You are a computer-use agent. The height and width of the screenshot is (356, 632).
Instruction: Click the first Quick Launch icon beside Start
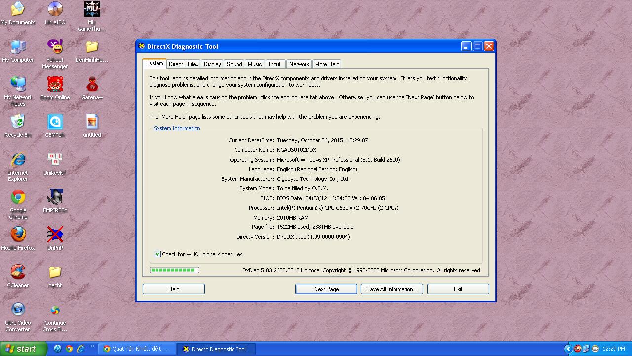tap(58, 349)
